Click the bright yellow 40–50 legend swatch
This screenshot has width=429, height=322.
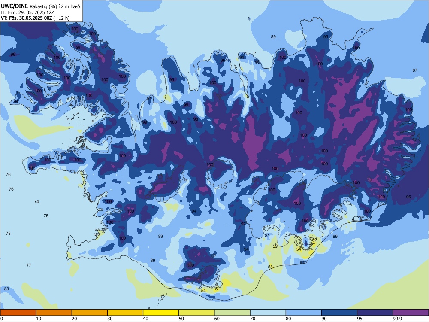coord(161,313)
